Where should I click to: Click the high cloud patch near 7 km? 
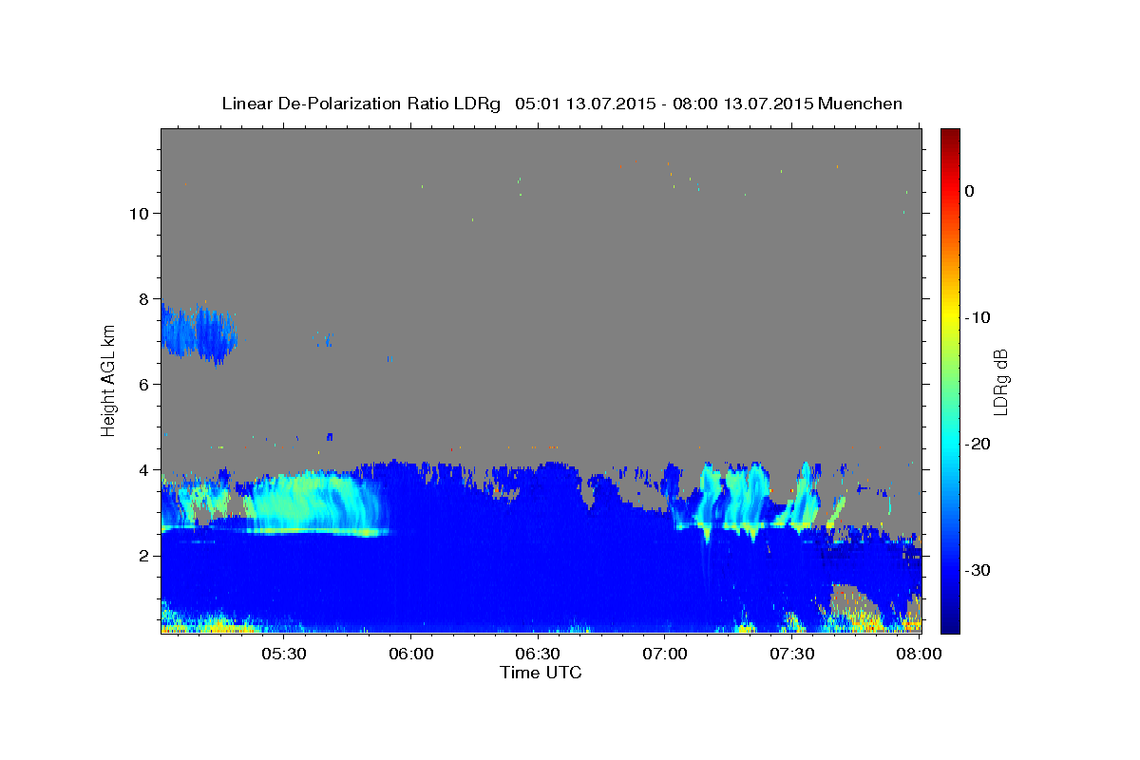(x=198, y=332)
